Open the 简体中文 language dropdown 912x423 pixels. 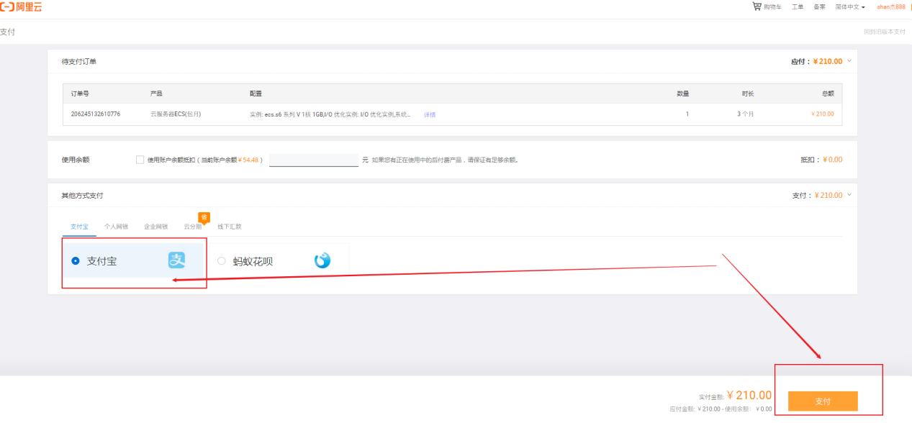pos(850,6)
